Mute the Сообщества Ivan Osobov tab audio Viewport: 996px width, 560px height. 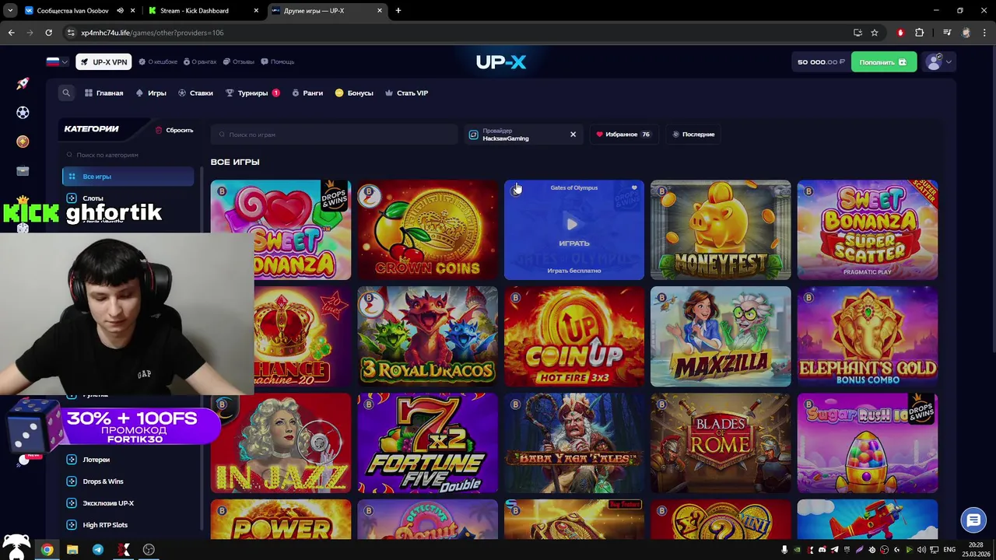120,11
